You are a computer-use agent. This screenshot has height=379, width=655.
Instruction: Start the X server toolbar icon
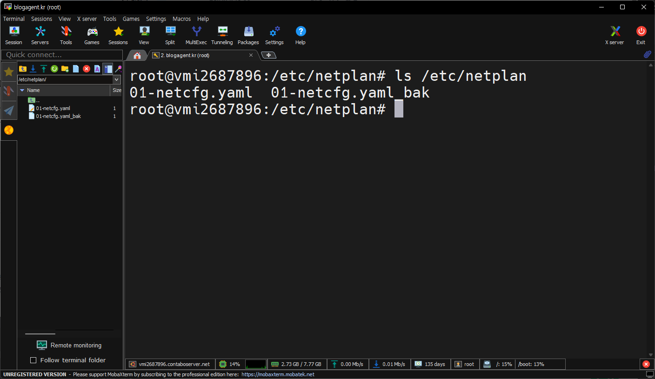[x=615, y=35]
